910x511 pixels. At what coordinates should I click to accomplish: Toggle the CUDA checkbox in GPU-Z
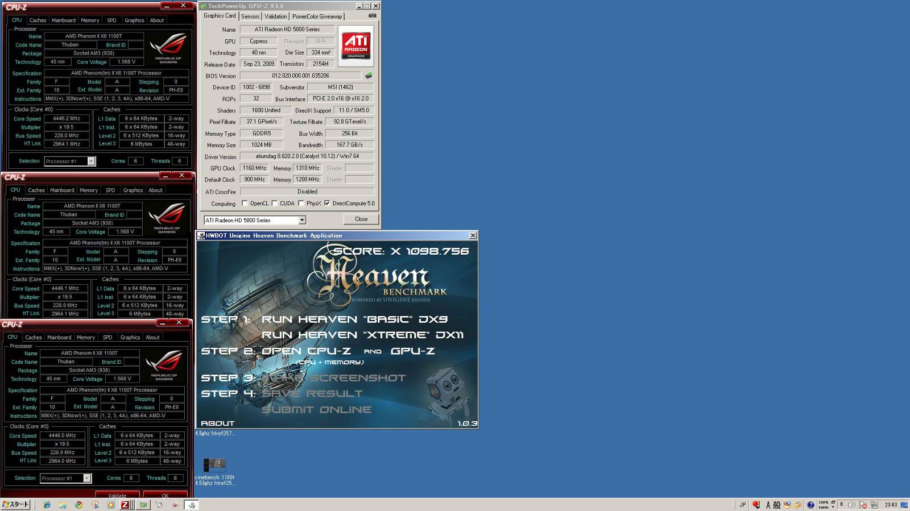(275, 203)
